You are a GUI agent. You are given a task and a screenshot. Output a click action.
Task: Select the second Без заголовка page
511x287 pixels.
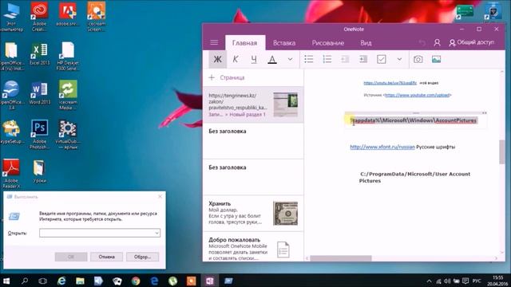[253, 177]
